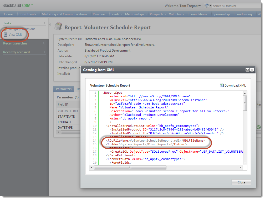Click the View XML task link
Image resolution: width=265 pixels, height=200 pixels.
[x=15, y=34]
